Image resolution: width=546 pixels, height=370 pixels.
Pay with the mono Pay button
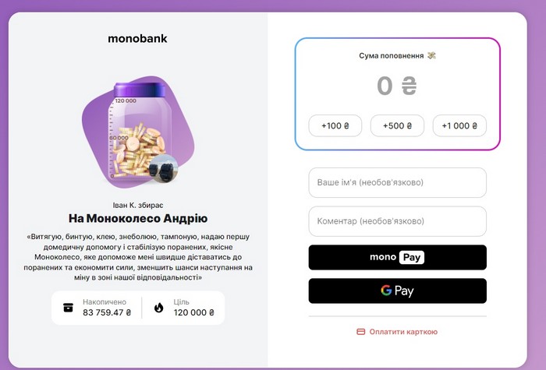(x=397, y=257)
